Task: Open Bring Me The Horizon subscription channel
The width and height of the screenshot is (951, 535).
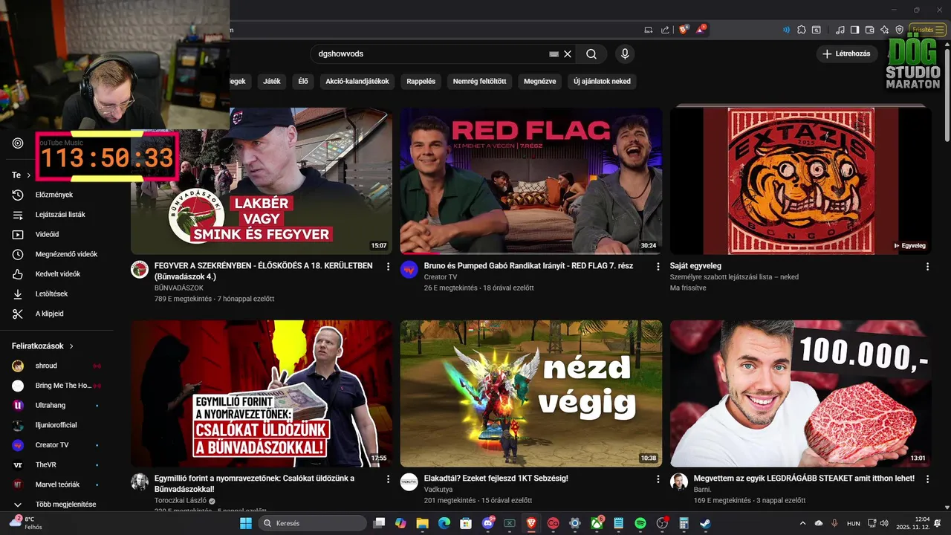Action: point(56,386)
